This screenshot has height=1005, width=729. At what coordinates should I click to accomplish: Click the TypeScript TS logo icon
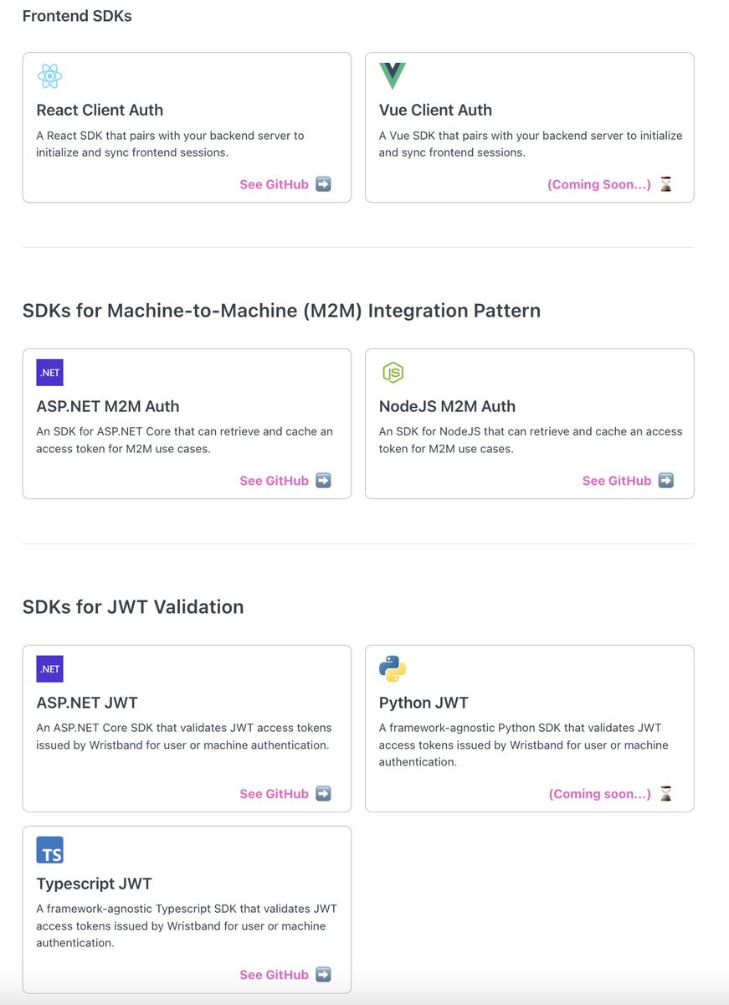point(49,850)
